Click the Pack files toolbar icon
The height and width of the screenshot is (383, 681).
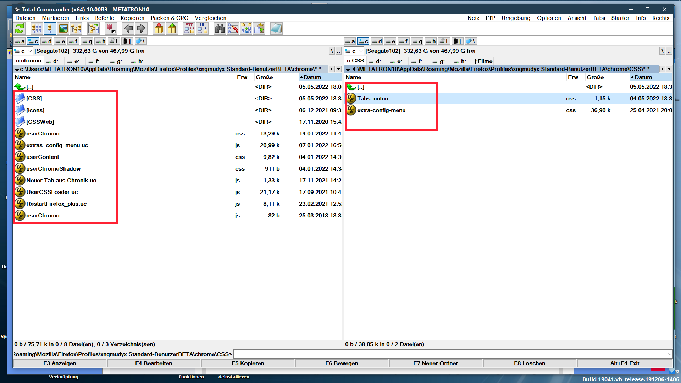(159, 29)
